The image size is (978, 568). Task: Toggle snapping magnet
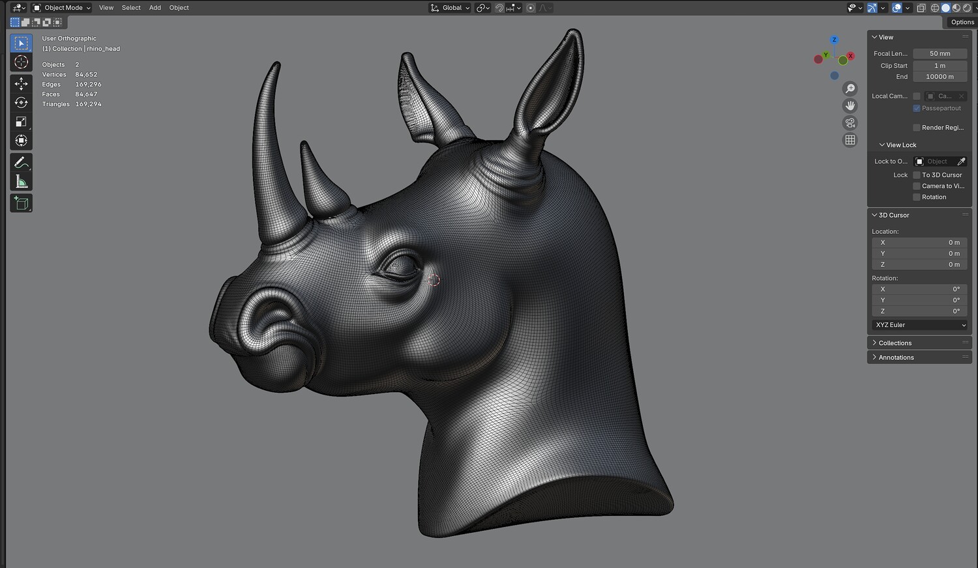click(x=499, y=8)
